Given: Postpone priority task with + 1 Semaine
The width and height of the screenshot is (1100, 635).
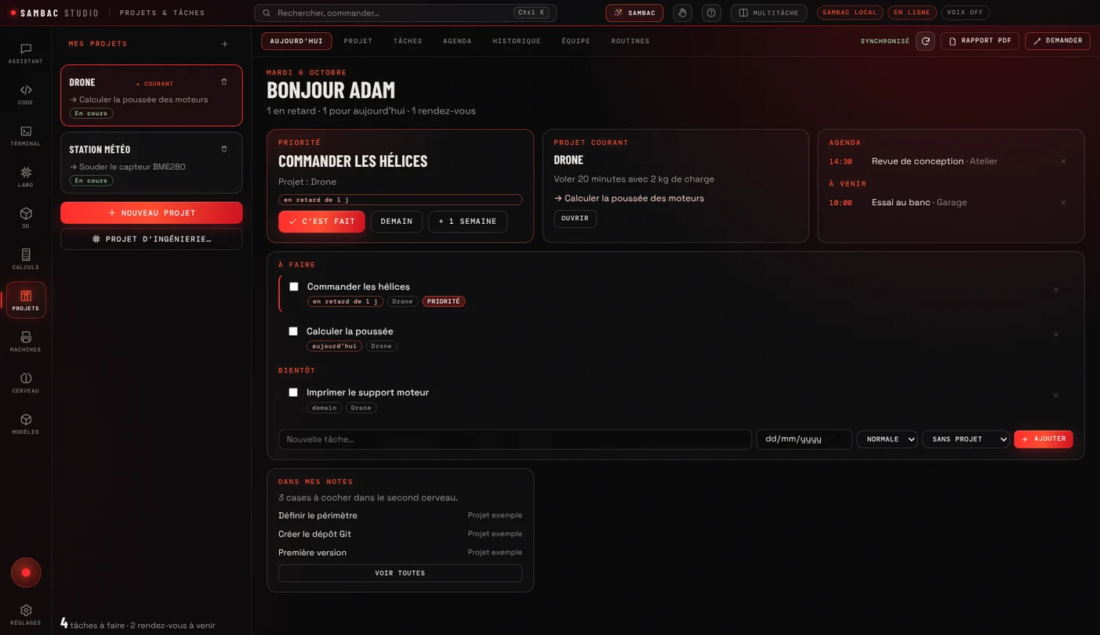Looking at the screenshot, I should click(467, 222).
